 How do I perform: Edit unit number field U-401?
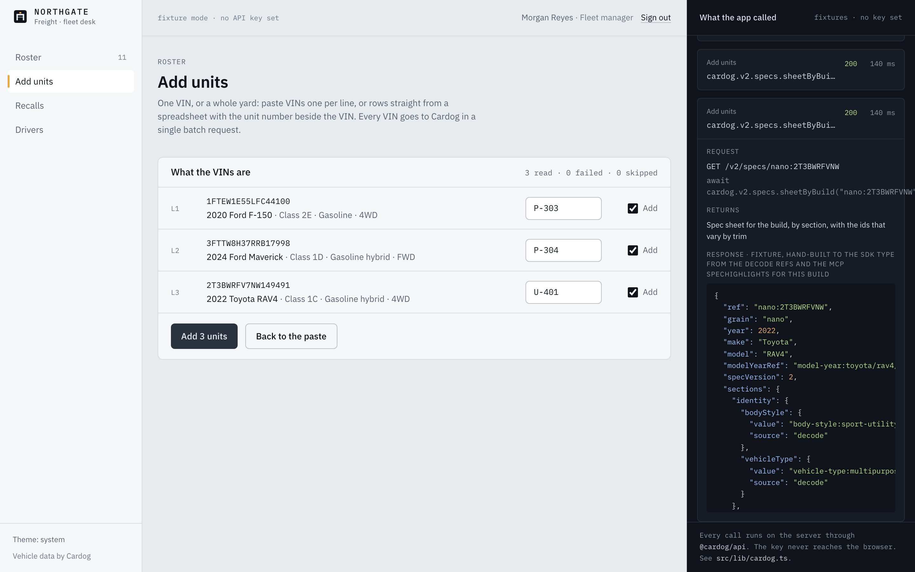563,292
